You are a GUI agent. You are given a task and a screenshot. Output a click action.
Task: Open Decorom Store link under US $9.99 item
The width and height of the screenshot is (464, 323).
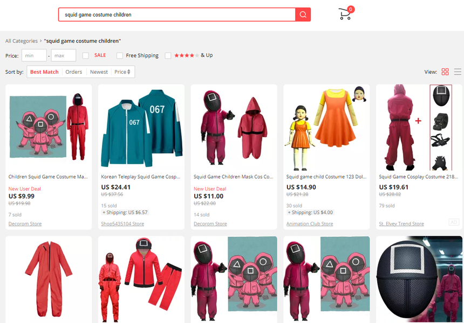pyautogui.click(x=25, y=223)
